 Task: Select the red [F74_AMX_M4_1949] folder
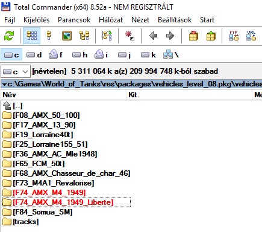[x=49, y=193]
